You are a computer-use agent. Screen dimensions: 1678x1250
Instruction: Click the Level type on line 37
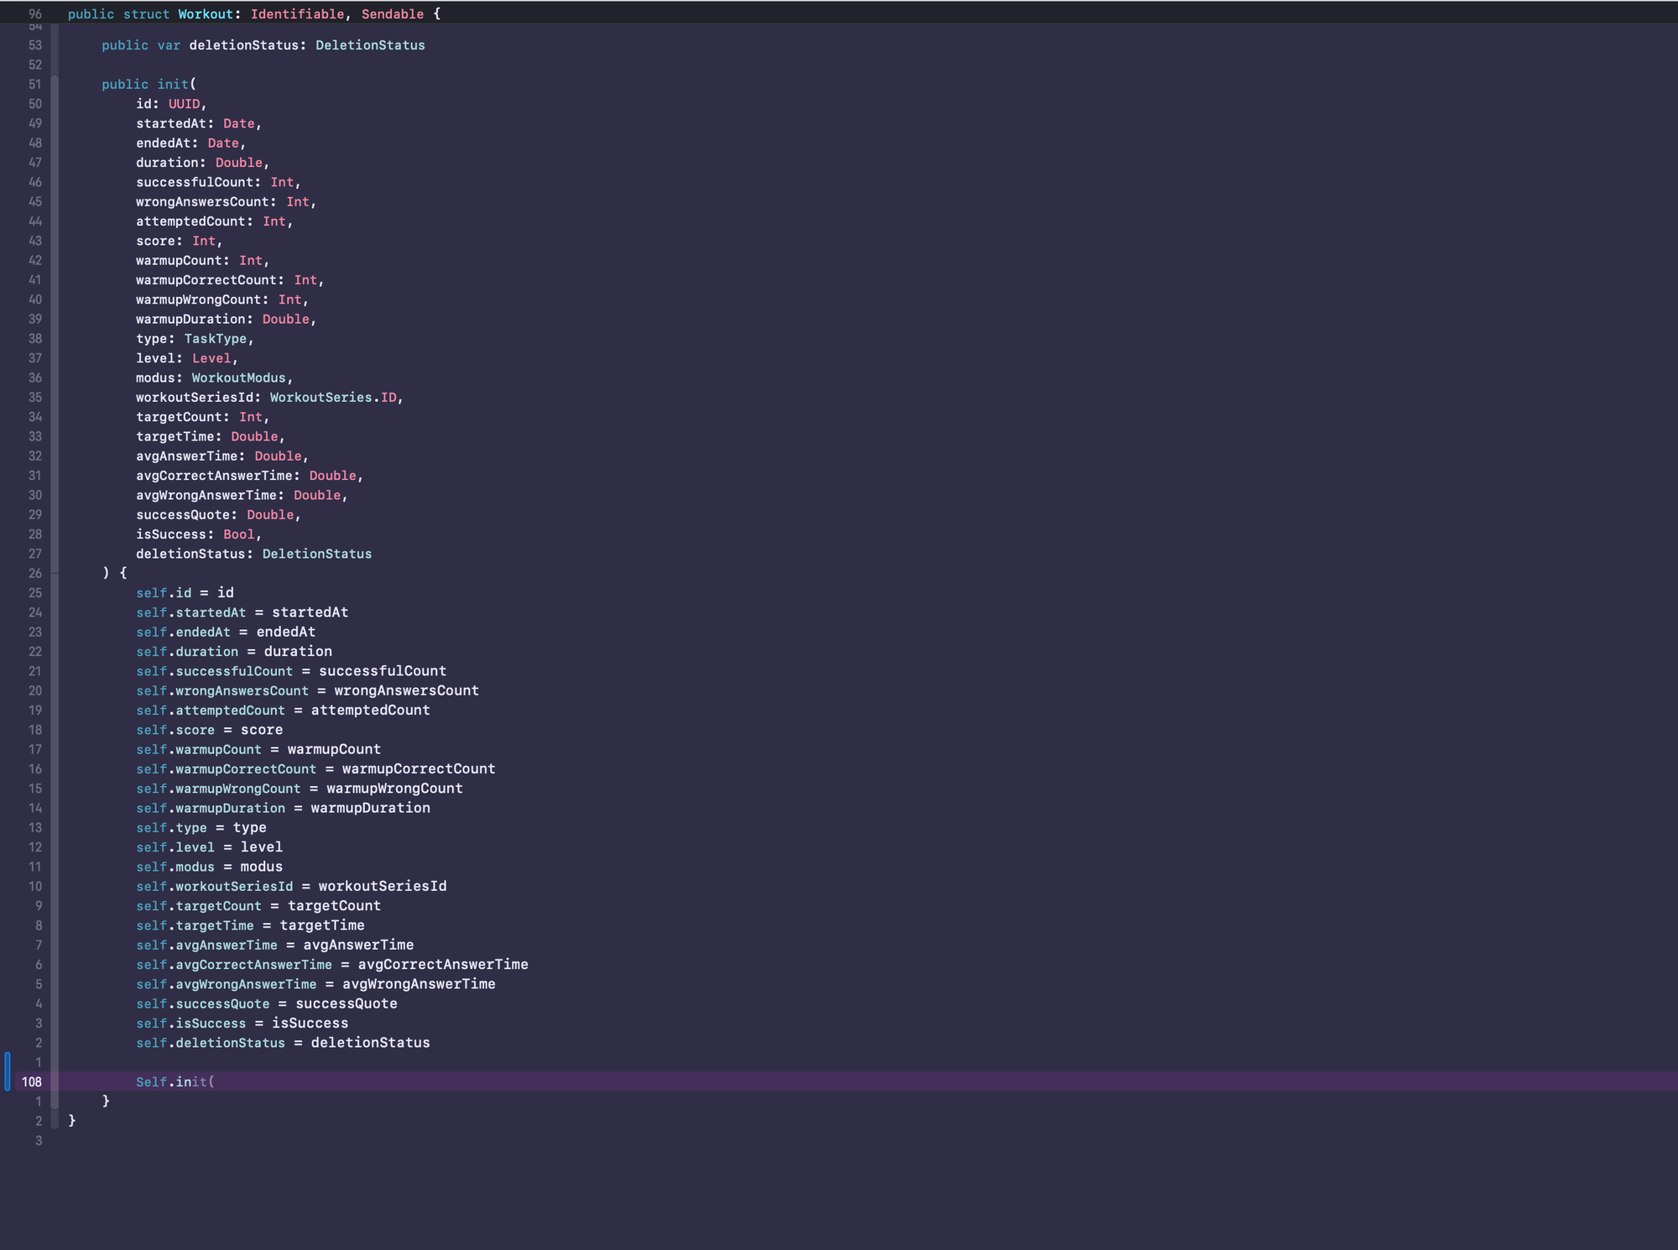pos(211,358)
